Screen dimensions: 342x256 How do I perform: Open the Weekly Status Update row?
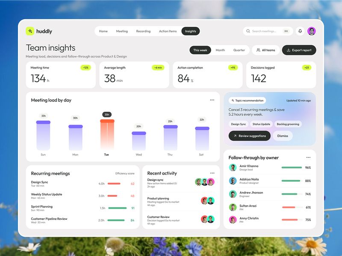tap(83, 196)
